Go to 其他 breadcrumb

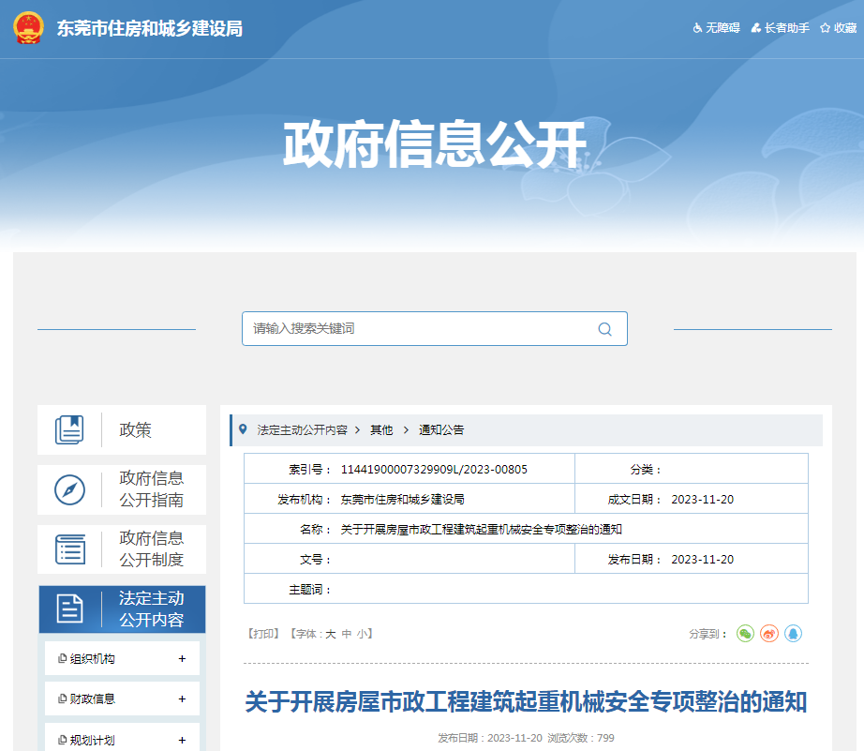click(x=381, y=430)
